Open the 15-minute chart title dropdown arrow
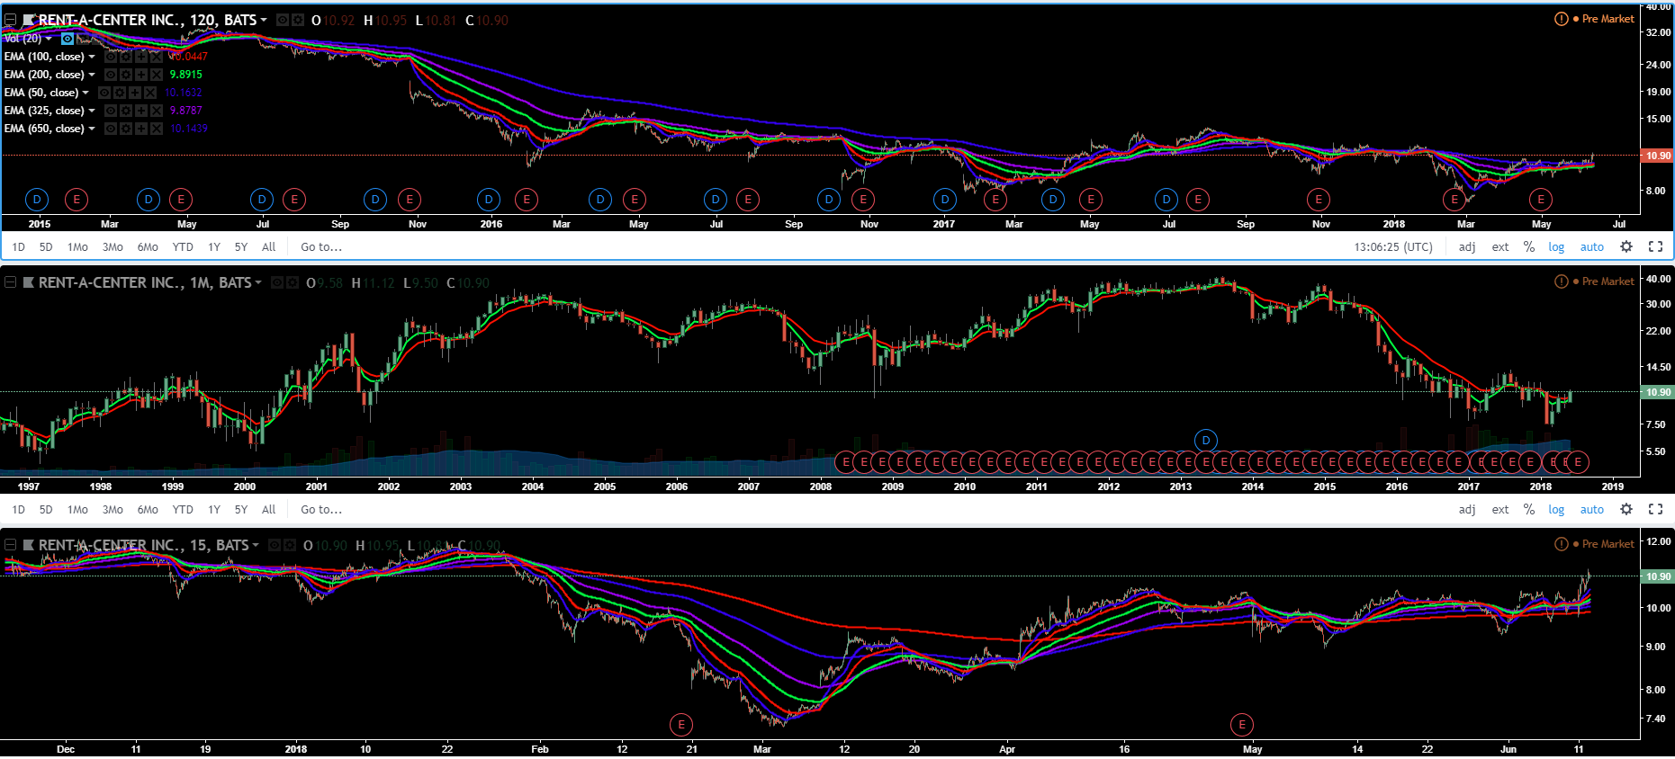This screenshot has height=759, width=1675. [256, 545]
